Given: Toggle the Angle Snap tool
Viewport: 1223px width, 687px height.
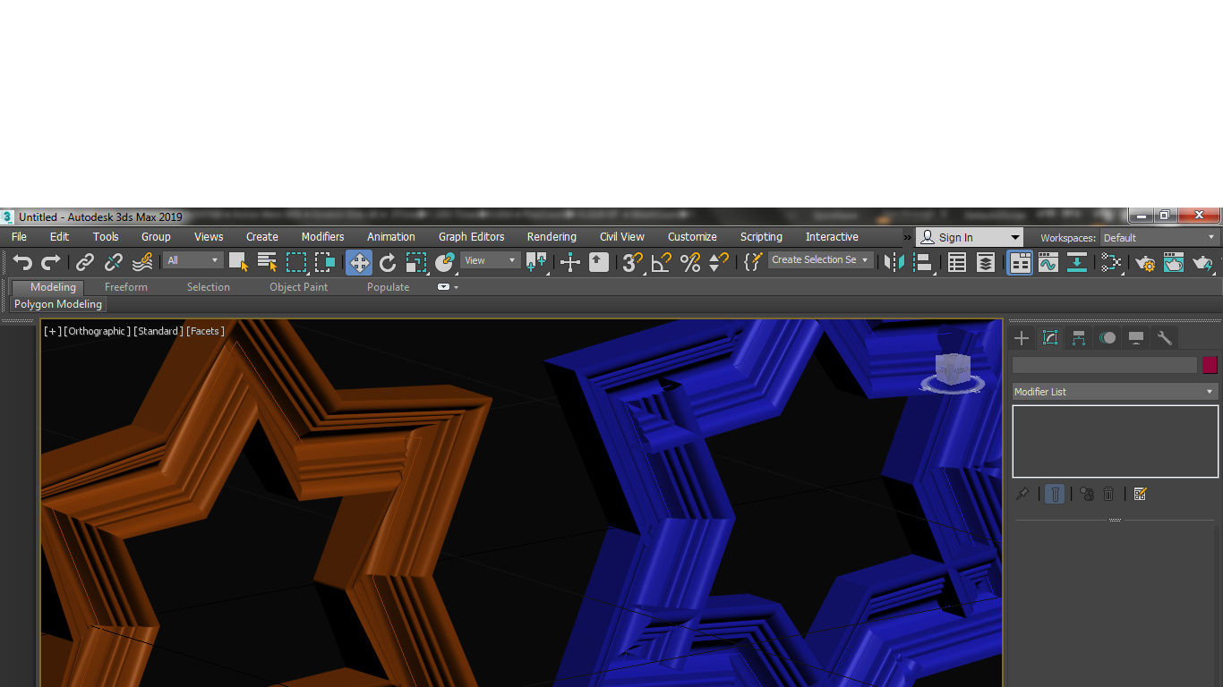Looking at the screenshot, I should [661, 262].
